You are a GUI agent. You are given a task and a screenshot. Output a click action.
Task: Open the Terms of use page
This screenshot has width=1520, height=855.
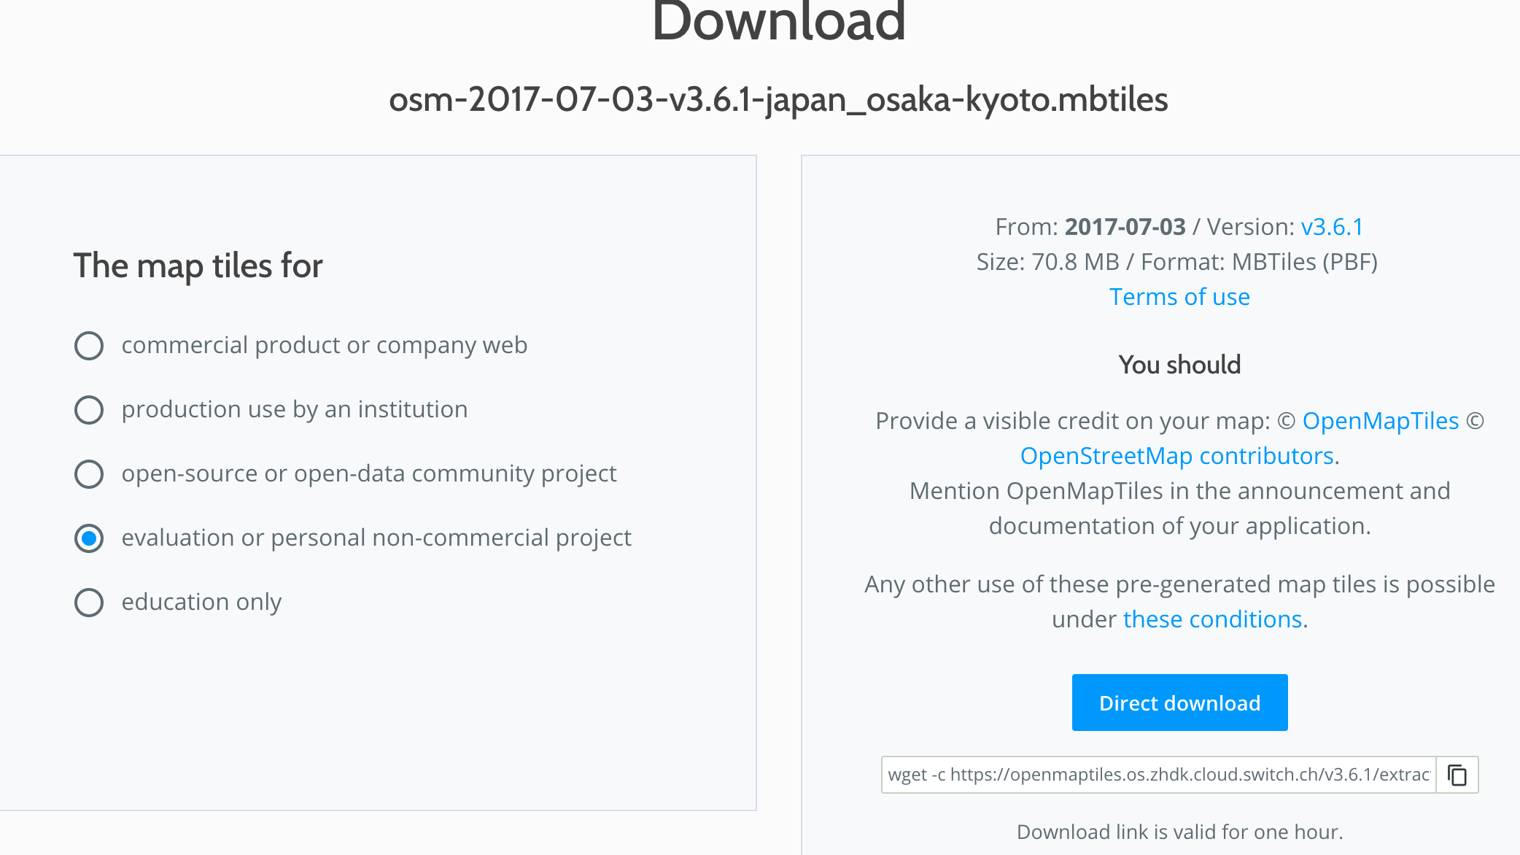pos(1179,297)
